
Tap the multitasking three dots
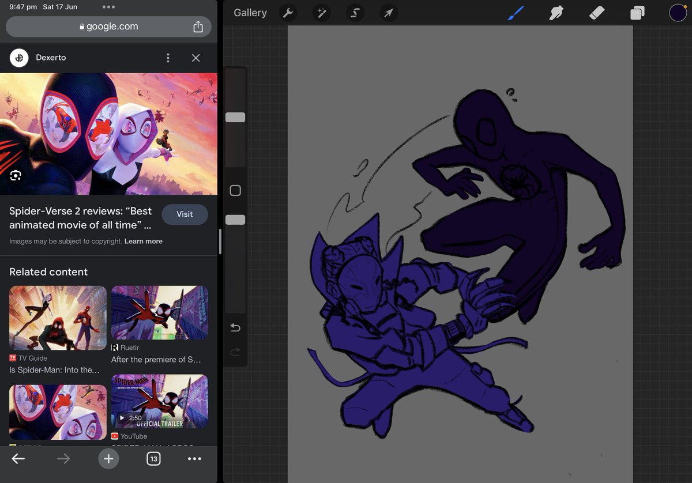point(108,7)
